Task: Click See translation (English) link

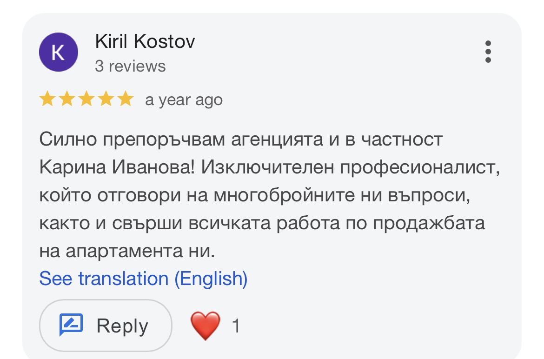Action: click(x=143, y=279)
